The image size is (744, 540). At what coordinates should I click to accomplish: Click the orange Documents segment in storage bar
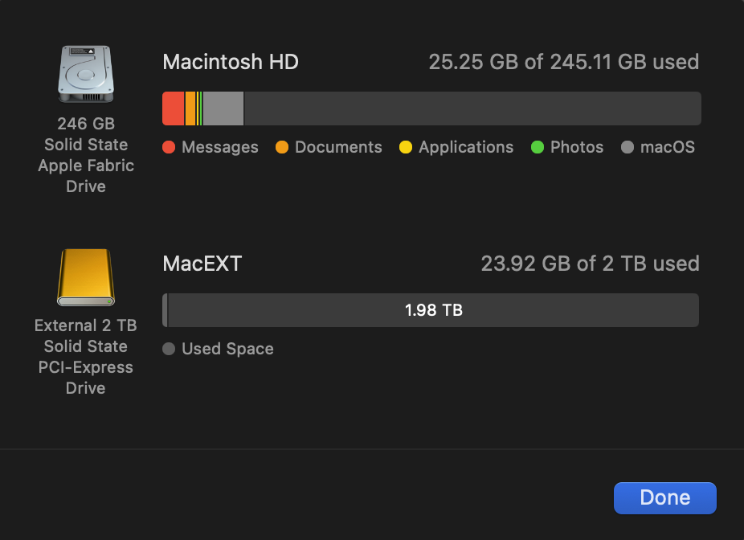190,108
